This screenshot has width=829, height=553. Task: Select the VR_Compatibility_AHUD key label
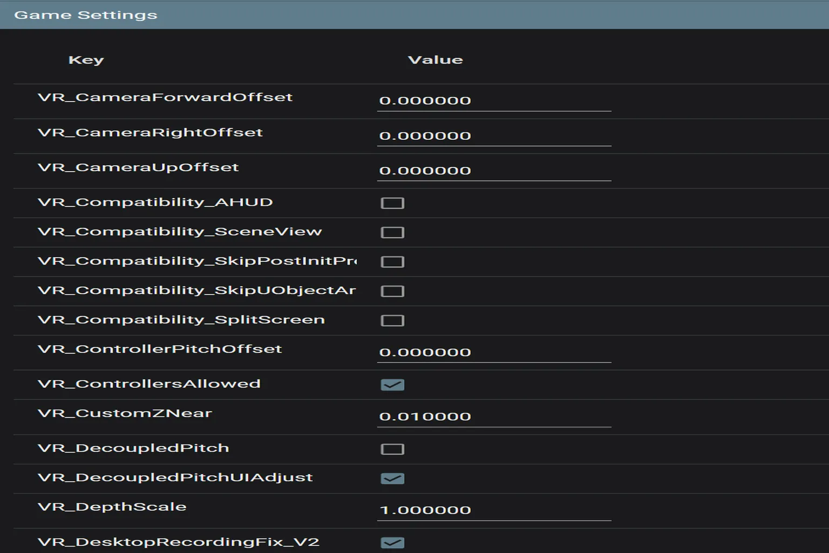[x=155, y=203]
